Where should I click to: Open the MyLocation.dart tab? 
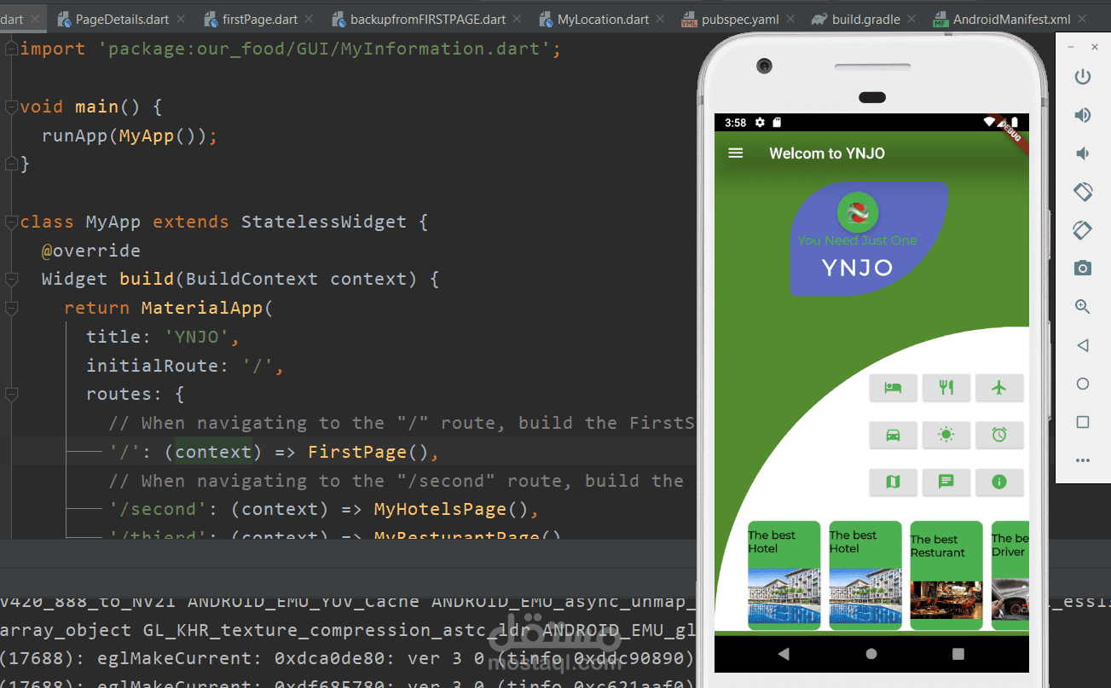click(602, 19)
